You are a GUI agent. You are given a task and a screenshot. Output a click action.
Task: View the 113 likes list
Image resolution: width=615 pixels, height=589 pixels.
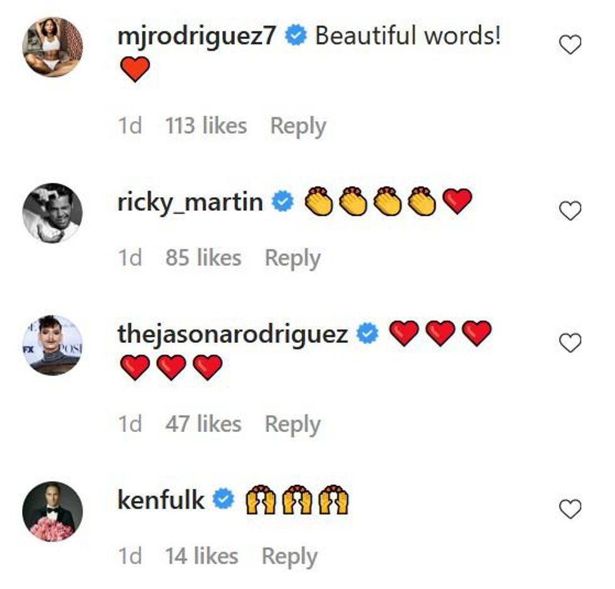(206, 126)
